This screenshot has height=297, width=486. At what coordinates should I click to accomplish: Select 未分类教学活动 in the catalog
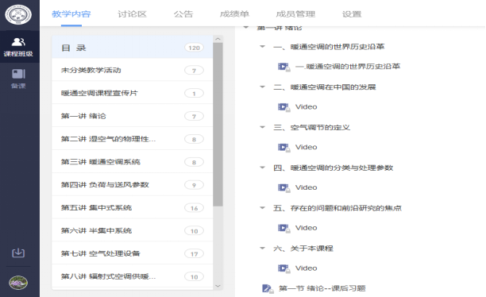point(133,70)
